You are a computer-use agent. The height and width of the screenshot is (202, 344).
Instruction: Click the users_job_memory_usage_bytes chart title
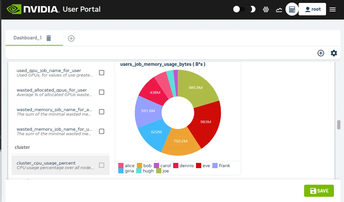pos(163,64)
